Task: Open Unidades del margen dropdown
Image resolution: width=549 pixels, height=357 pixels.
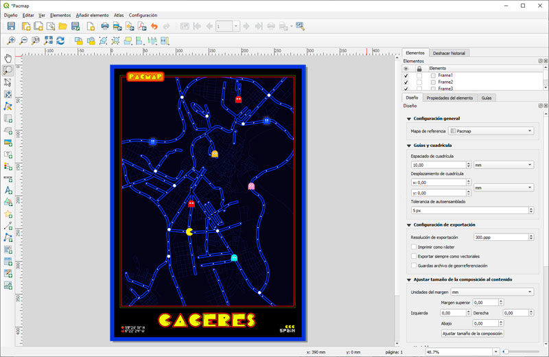Action: pyautogui.click(x=492, y=292)
